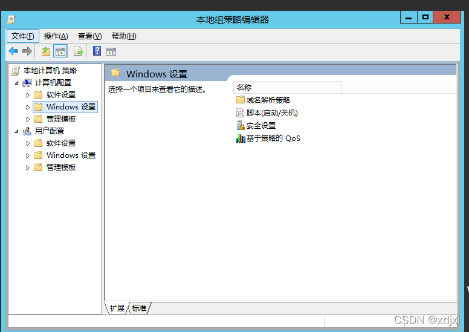This screenshot has width=469, height=332.
Task: Select 用户配置 label in tree
Action: [50, 131]
